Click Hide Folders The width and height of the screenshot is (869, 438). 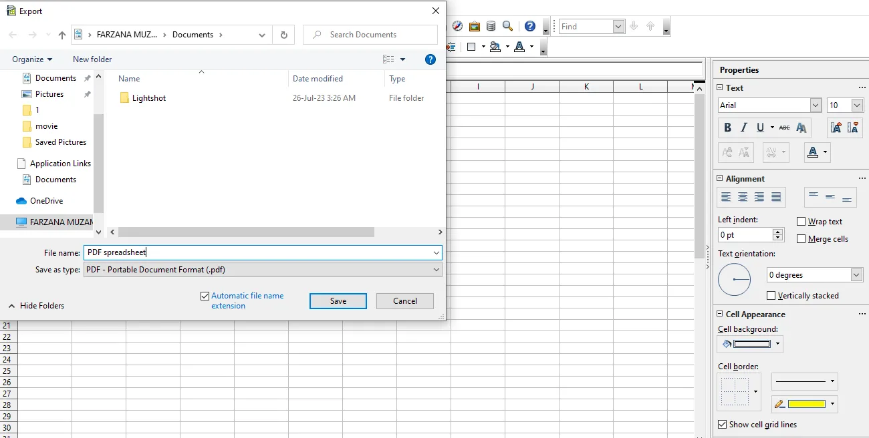coord(36,305)
